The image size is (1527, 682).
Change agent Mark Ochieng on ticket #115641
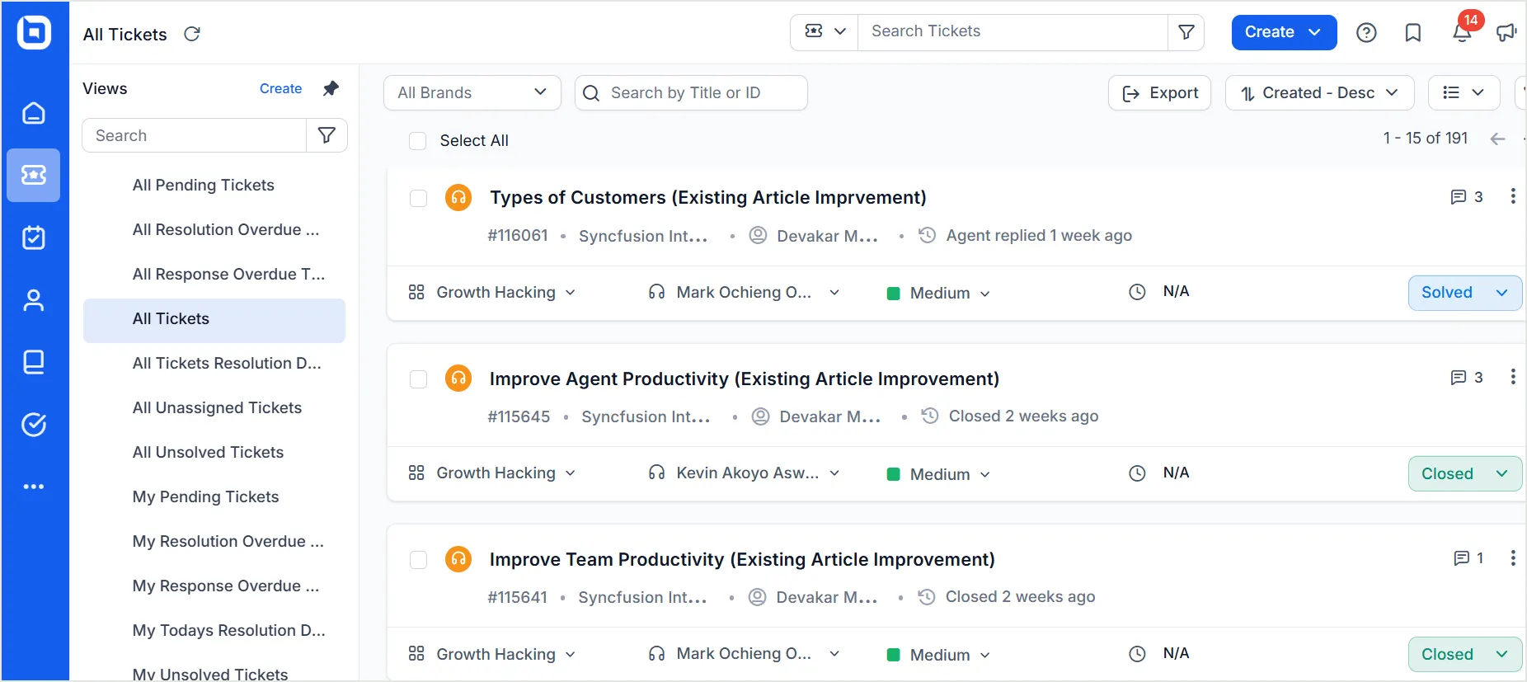click(744, 654)
